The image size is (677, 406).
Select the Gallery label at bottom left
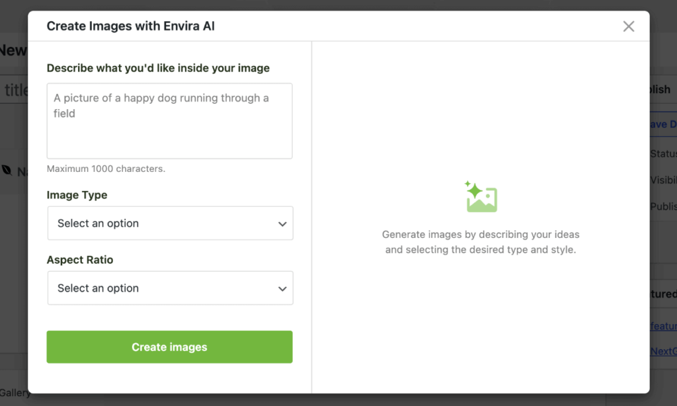coord(15,393)
